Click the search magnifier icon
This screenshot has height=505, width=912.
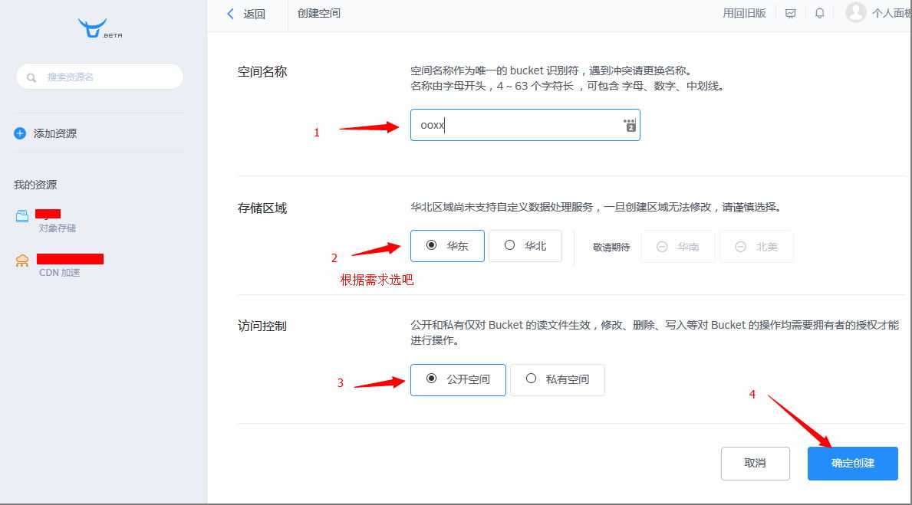click(31, 77)
